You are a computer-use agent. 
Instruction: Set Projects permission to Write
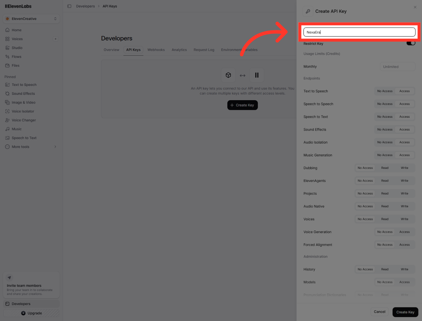click(404, 193)
